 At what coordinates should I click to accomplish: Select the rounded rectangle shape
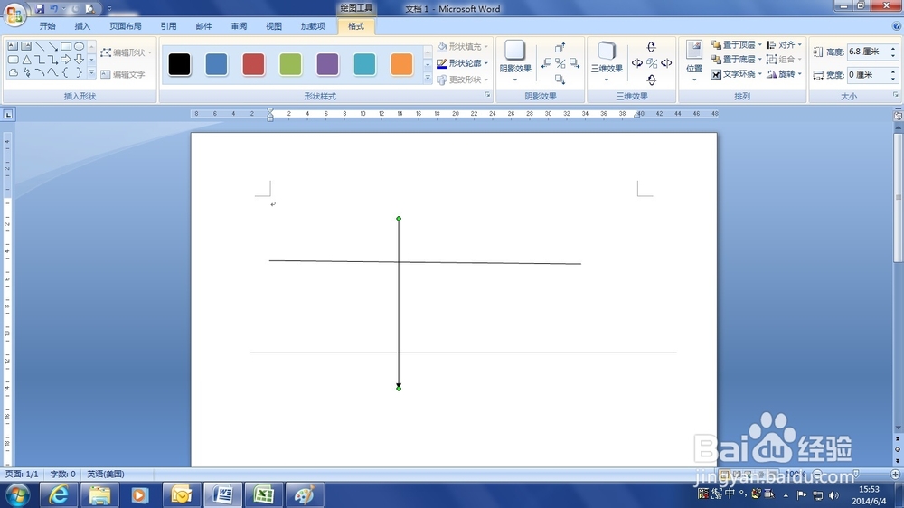click(13, 60)
